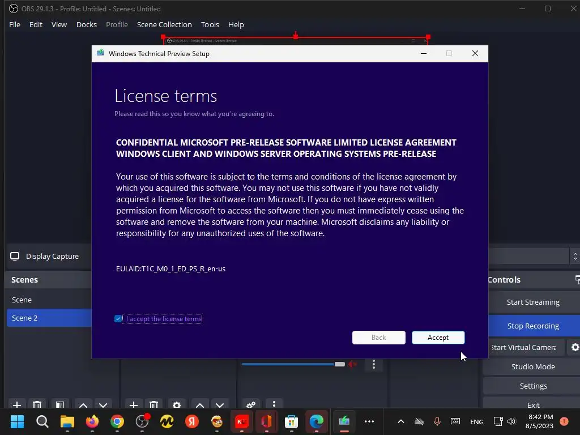The height and width of the screenshot is (435, 580).
Task: Open the red K taskbar app icon
Action: tap(241, 421)
